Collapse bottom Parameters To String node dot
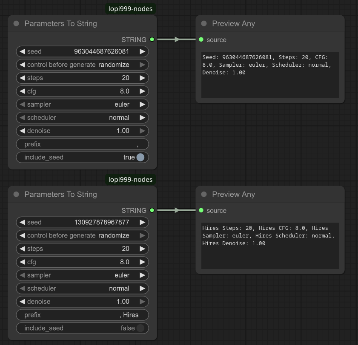The height and width of the screenshot is (345, 358). point(16,194)
